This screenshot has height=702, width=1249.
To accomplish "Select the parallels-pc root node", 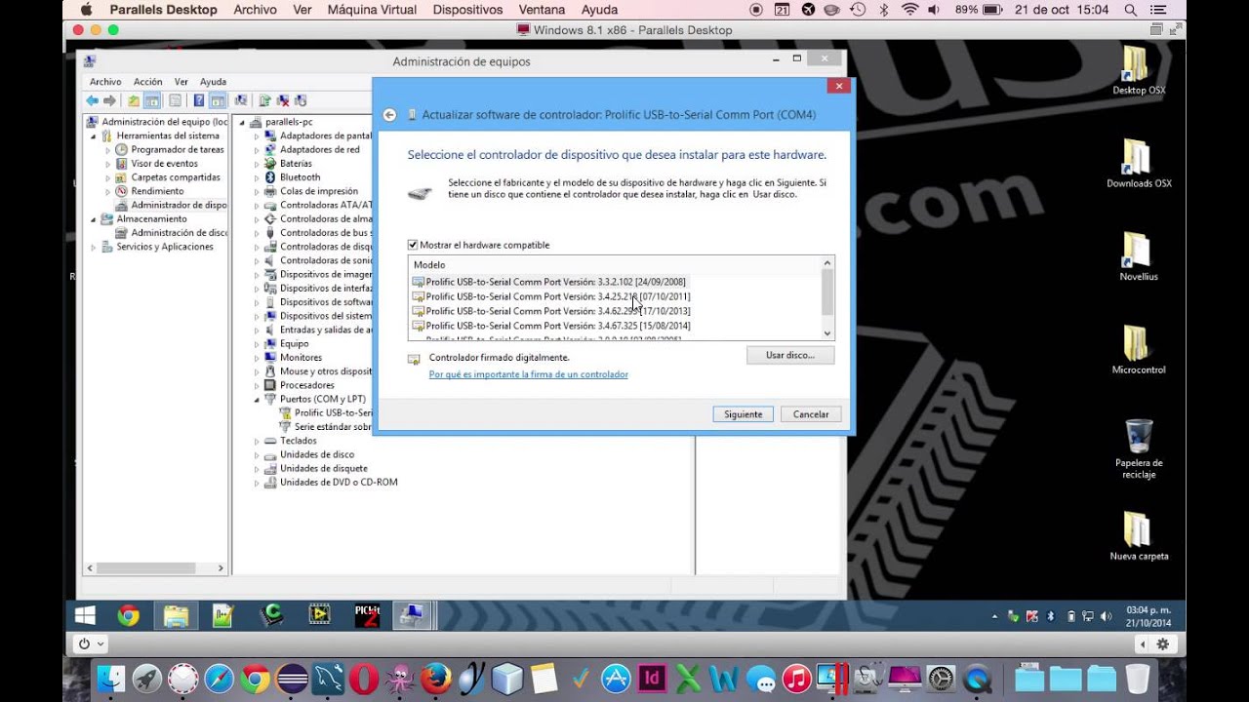I will tap(281, 122).
